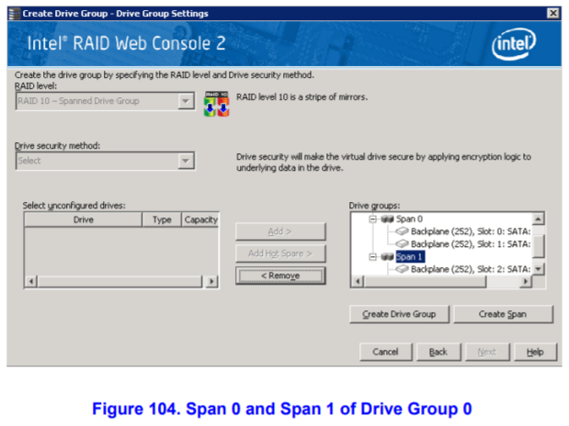The image size is (569, 426).
Task: Collapse the Span 0 tree node
Action: (372, 219)
